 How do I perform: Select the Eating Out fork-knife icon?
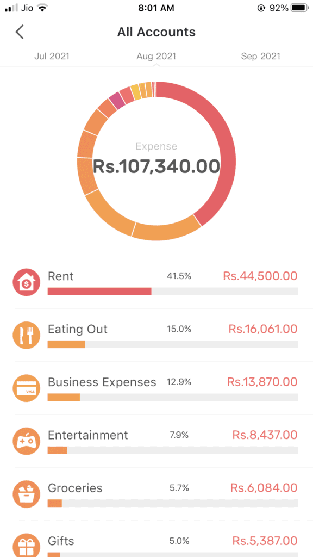tap(27, 335)
